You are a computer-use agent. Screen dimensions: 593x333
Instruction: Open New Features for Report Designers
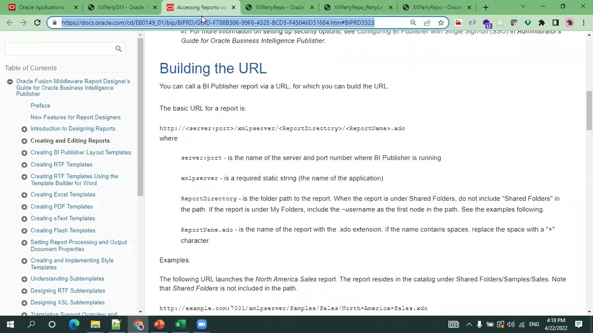76,117
